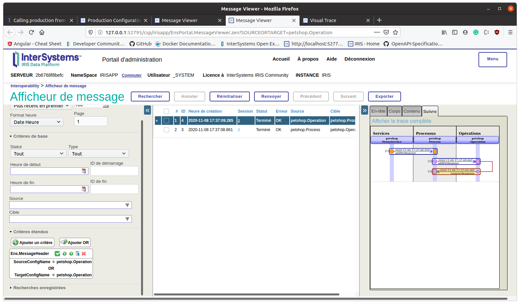Screen dimensions: 520x304
Task: Delete the Ens.MessageHeader criterion with the red X
Action: click(x=84, y=254)
